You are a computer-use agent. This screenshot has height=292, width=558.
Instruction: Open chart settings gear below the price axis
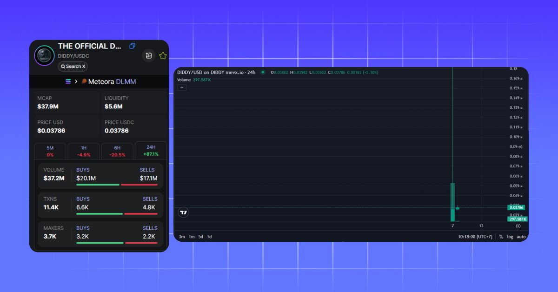click(x=518, y=226)
